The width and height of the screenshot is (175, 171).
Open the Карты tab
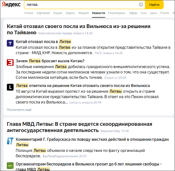pos(70,13)
